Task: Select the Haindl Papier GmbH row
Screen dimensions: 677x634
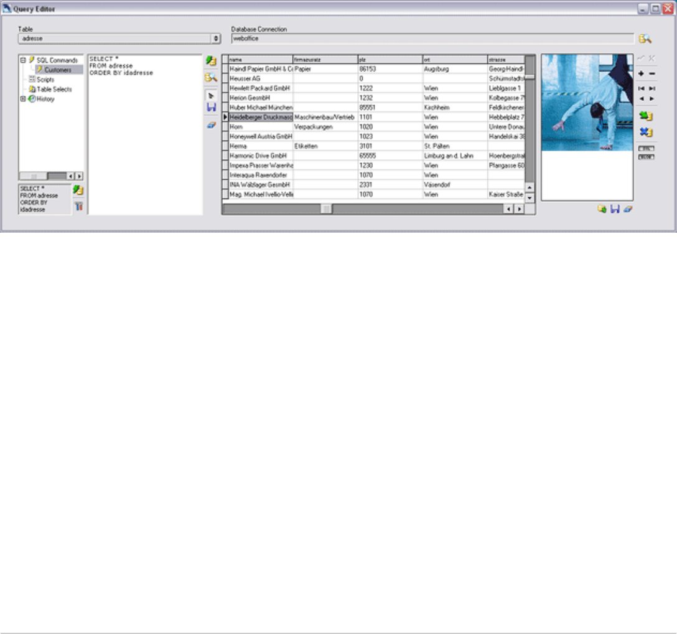Action: pyautogui.click(x=373, y=69)
